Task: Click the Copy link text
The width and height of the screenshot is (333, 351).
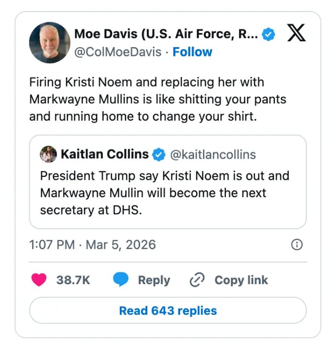Action: (x=241, y=280)
